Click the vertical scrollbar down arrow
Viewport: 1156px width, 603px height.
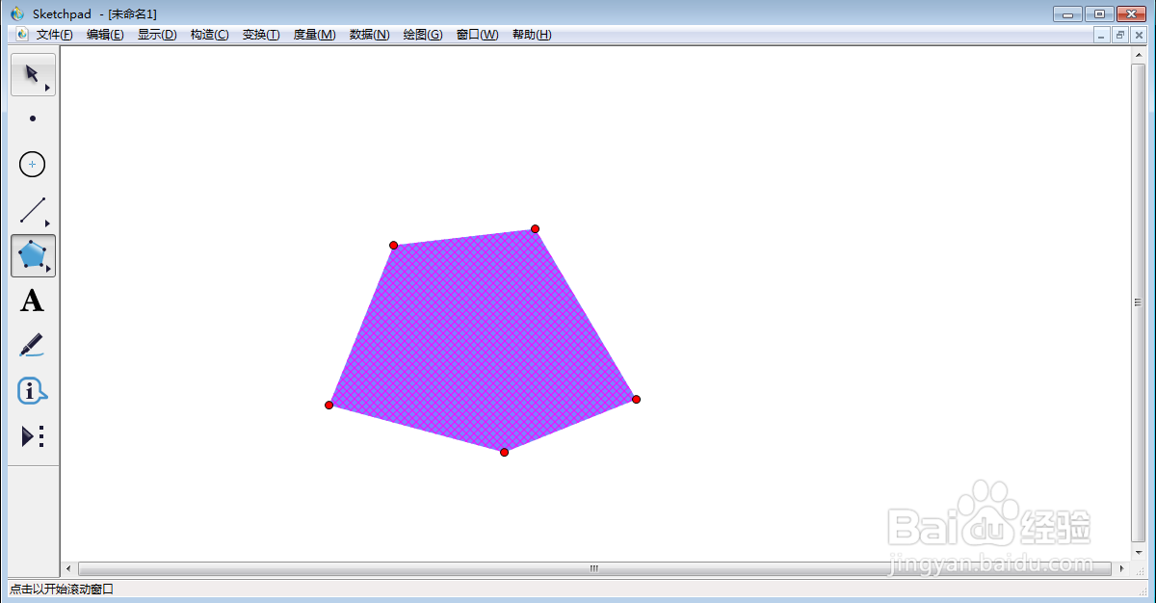1138,552
